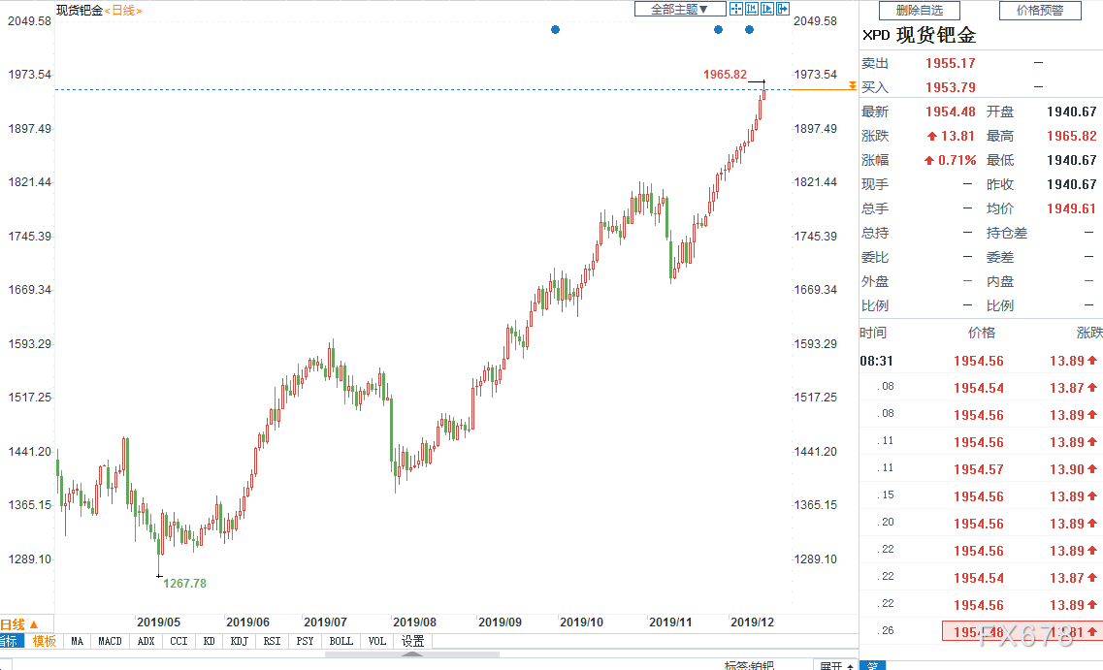Click the collapse arrow handle below indicator tabs
This screenshot has height=670, width=1103.
[412, 654]
